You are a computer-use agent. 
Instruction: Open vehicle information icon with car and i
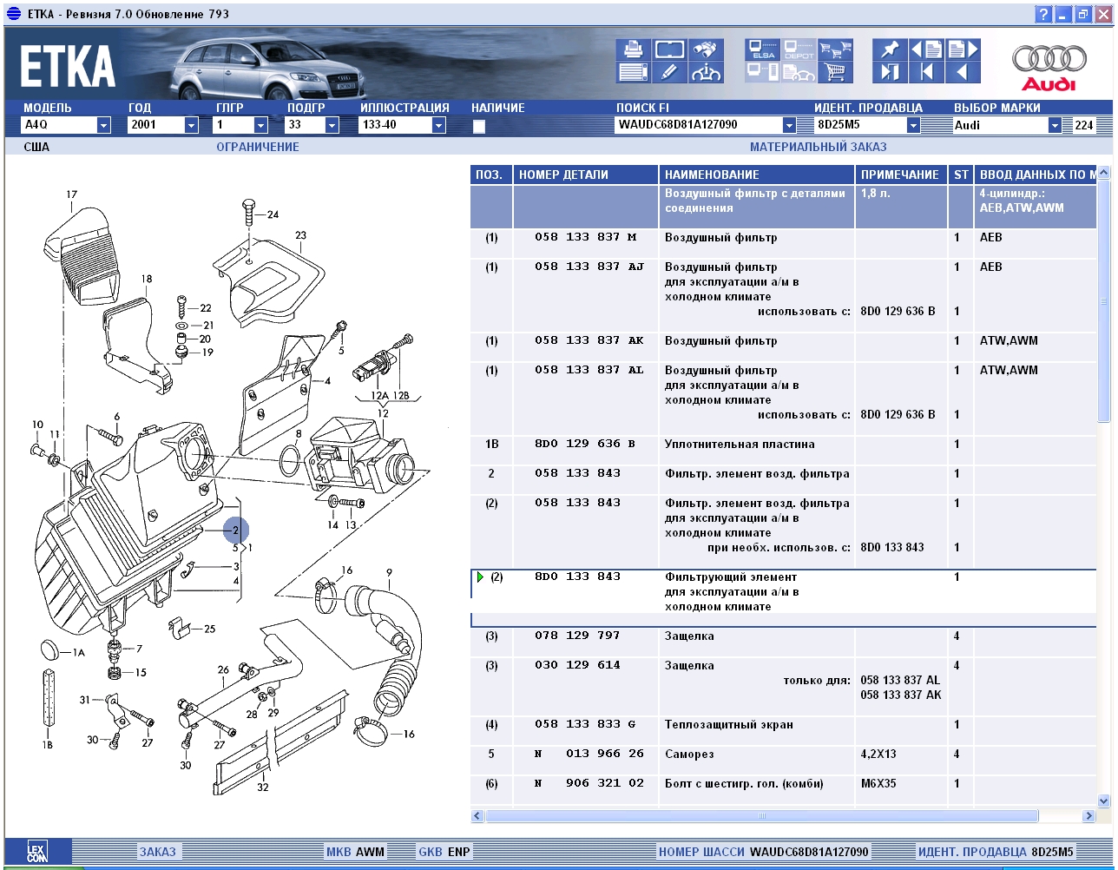706,72
